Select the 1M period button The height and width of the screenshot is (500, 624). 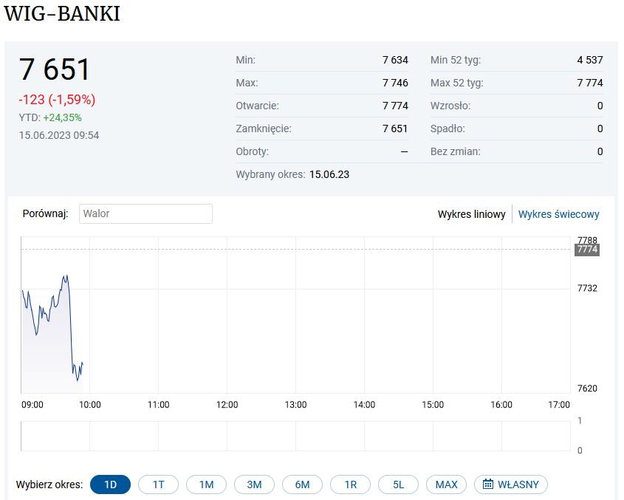(206, 484)
